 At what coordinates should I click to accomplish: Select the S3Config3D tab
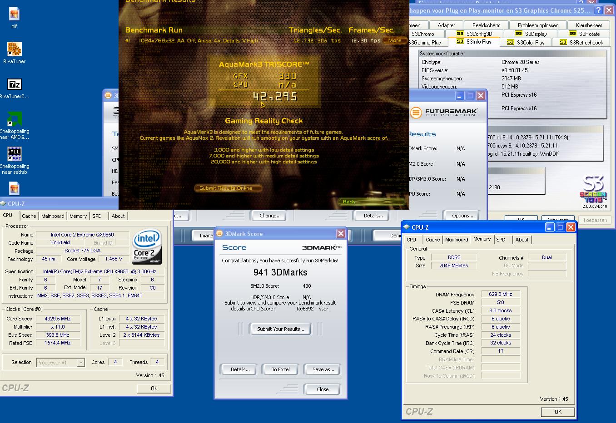pos(475,34)
